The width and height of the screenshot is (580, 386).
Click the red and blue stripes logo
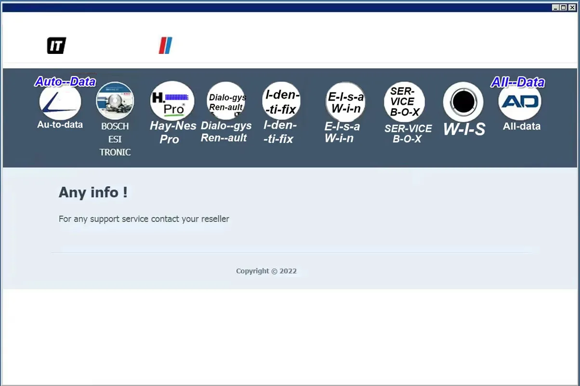point(165,46)
